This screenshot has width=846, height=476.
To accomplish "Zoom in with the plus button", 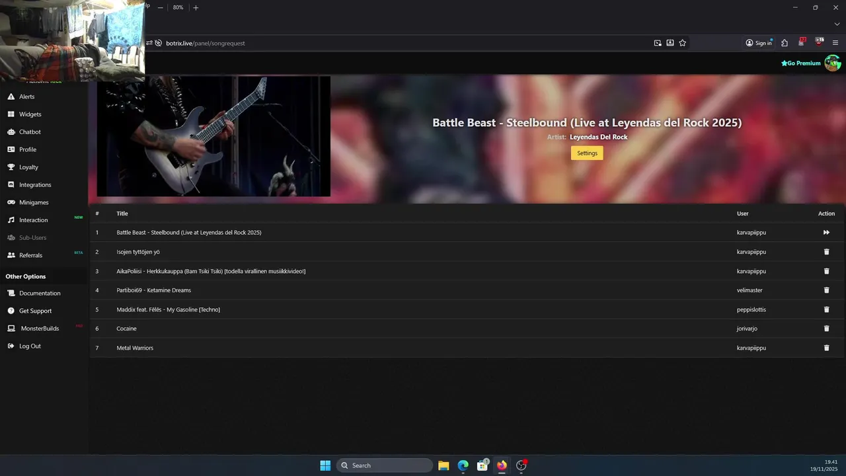I will pyautogui.click(x=196, y=8).
